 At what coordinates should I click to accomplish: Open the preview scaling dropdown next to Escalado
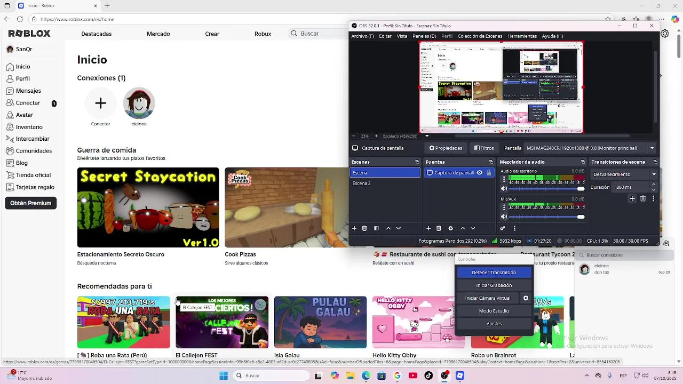(427, 136)
